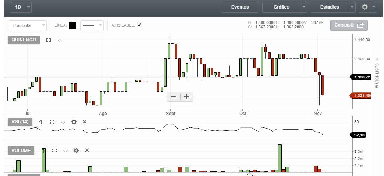Click the RSI (14) panel label

[x=20, y=122]
